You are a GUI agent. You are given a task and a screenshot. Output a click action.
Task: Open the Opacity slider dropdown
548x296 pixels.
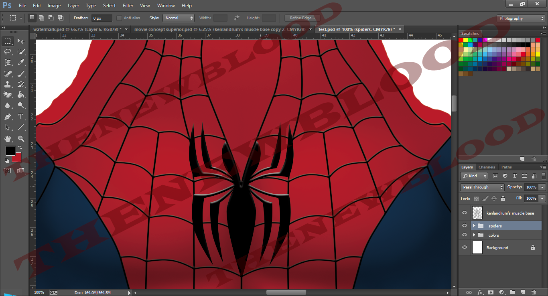tap(542, 187)
